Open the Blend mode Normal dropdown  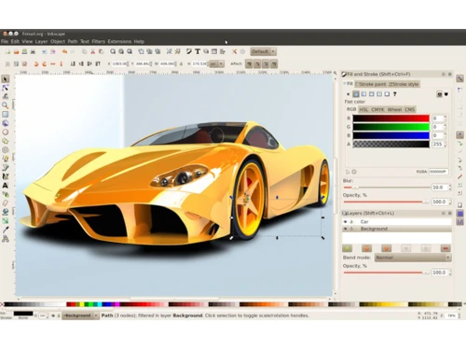(x=413, y=258)
